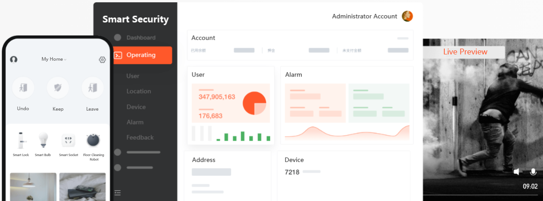Expand the My Home dropdown
Viewport: 543px width, 201px height.
click(x=54, y=59)
